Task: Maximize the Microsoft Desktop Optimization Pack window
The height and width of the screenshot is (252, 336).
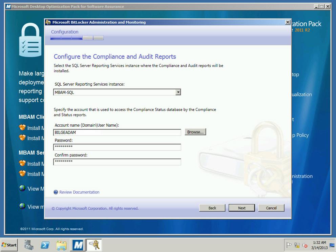Action: click(322, 6)
